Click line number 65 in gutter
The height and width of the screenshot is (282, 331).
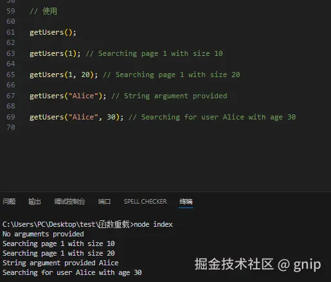[x=11, y=75]
